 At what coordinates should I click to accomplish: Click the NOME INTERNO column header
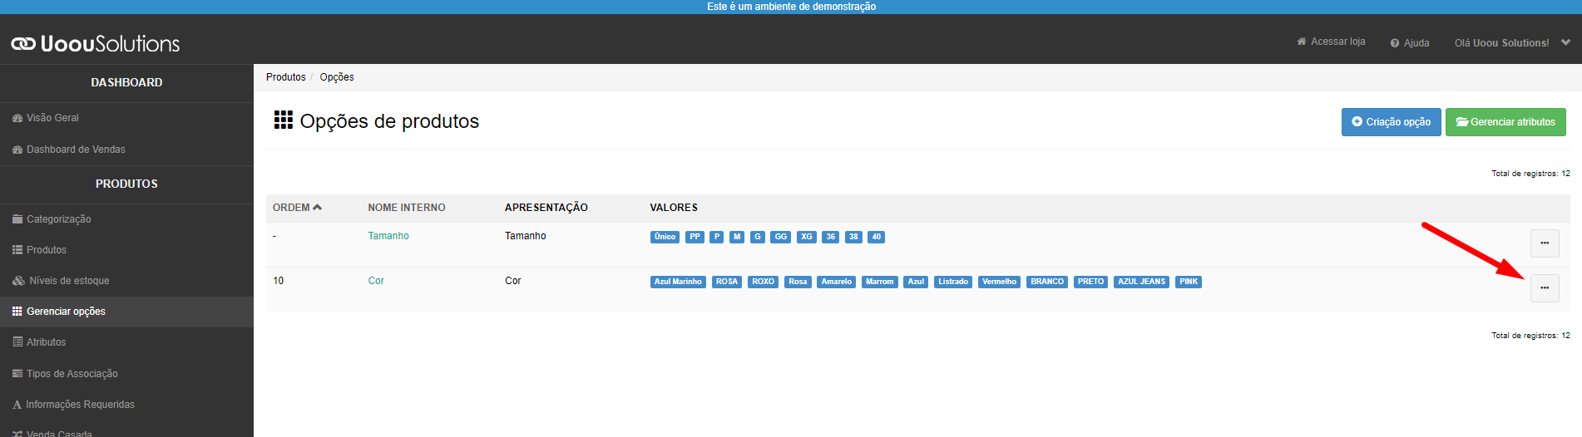point(407,208)
